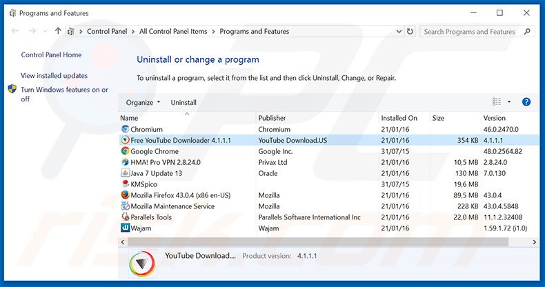Open the recent locations dropdown arrow
The height and width of the screenshot is (287, 545).
tap(46, 32)
